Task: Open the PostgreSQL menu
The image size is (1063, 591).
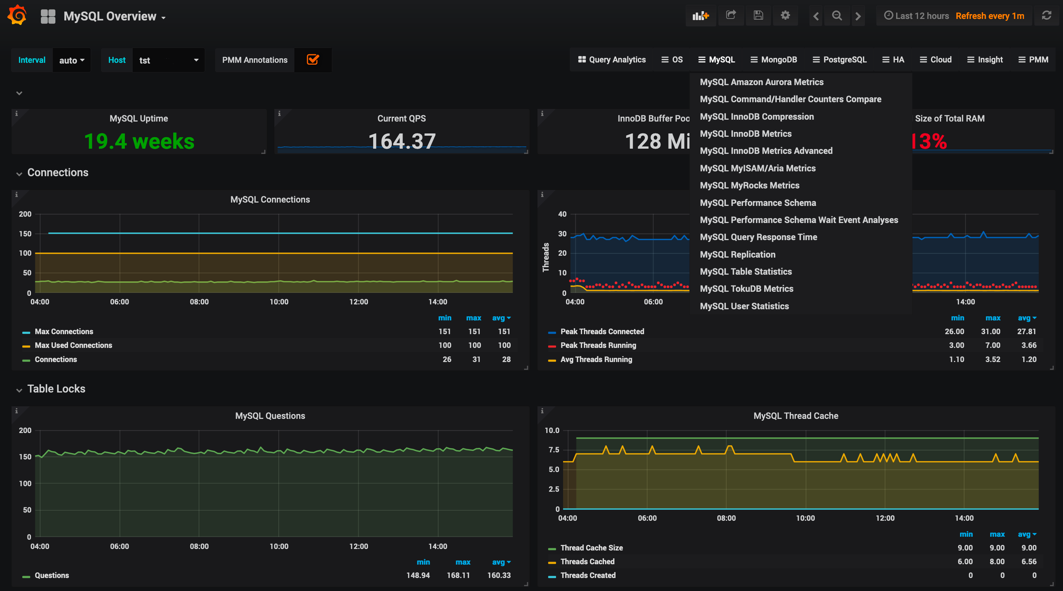Action: coord(839,60)
